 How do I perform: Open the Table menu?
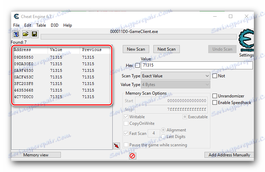coord(41,25)
